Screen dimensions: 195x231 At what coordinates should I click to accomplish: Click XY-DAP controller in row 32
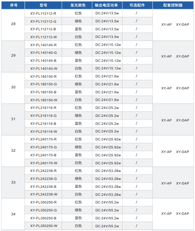click(182, 152)
